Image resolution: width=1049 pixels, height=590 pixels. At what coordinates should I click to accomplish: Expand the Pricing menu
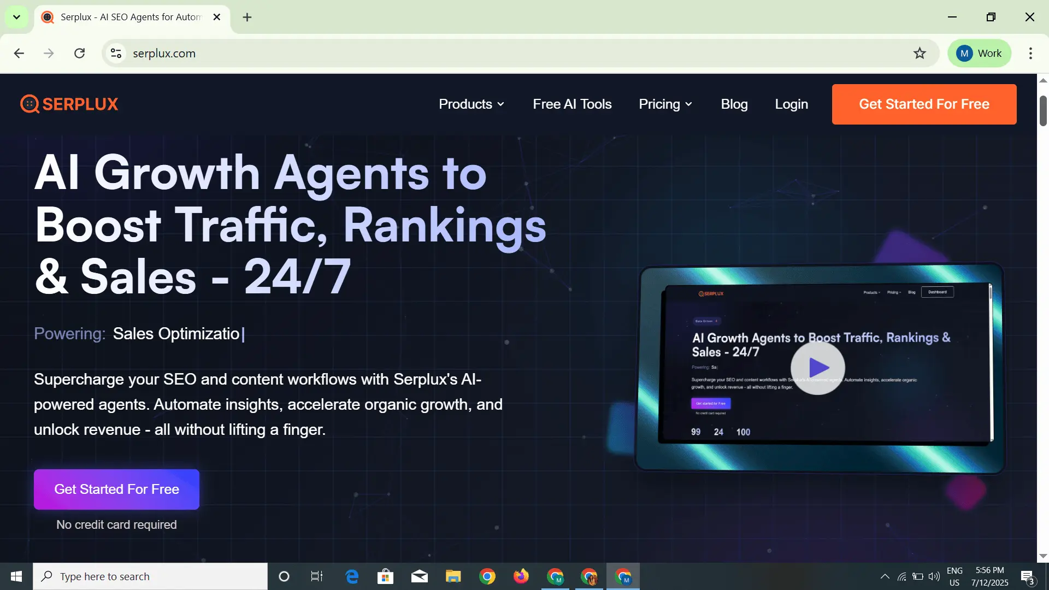click(x=665, y=104)
